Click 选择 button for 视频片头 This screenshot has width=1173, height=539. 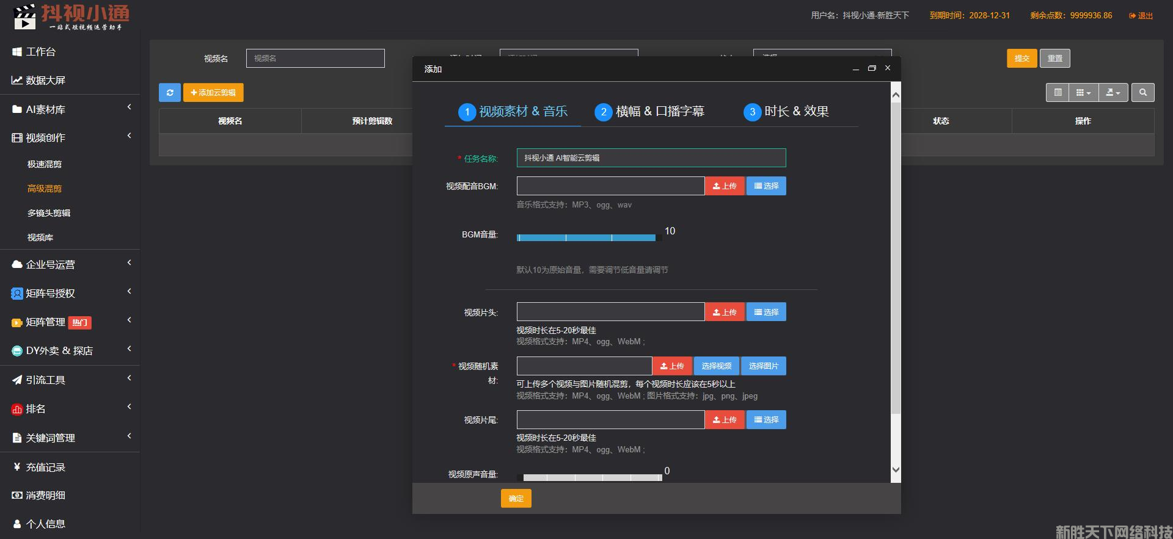pos(766,313)
